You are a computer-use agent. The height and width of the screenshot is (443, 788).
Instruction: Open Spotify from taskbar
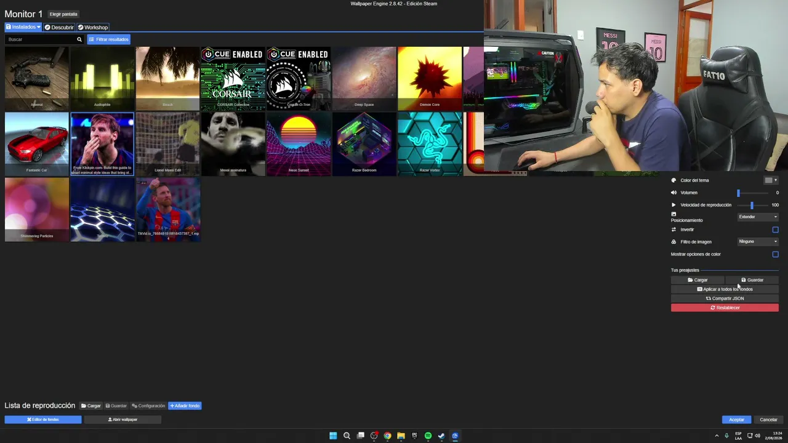428,436
